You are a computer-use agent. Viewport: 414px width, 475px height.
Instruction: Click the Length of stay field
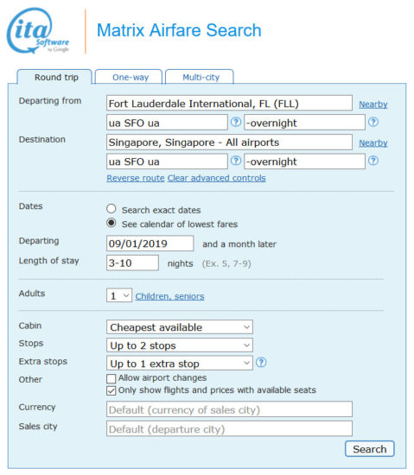132,263
